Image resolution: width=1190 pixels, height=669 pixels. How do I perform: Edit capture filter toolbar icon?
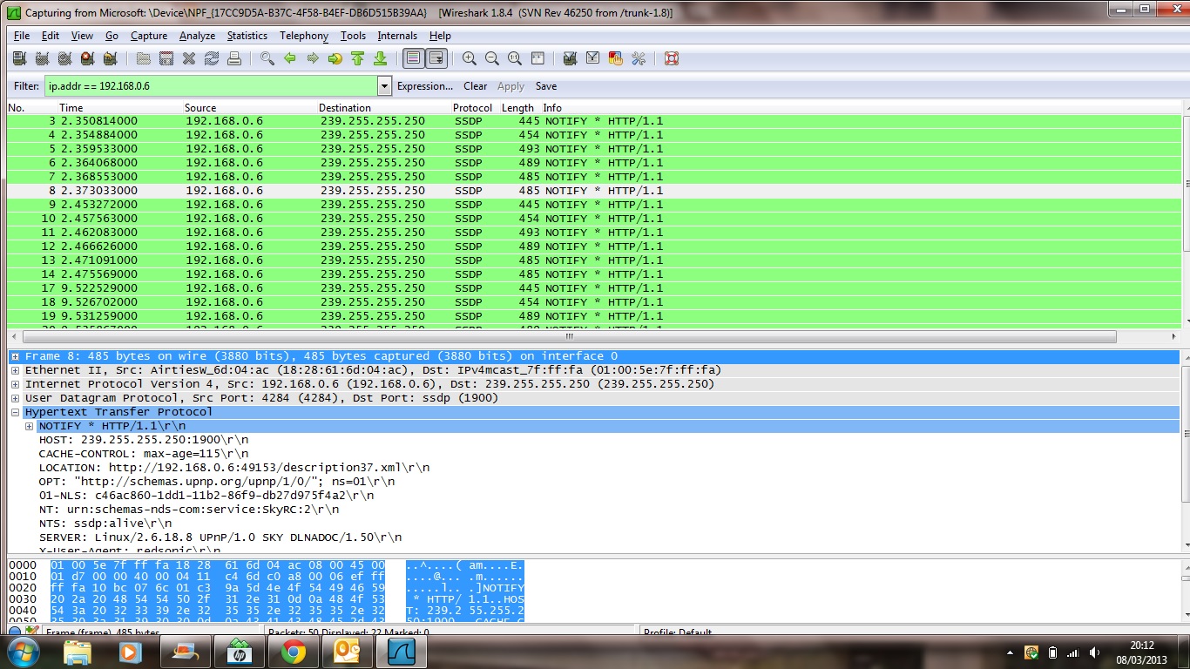click(x=571, y=58)
